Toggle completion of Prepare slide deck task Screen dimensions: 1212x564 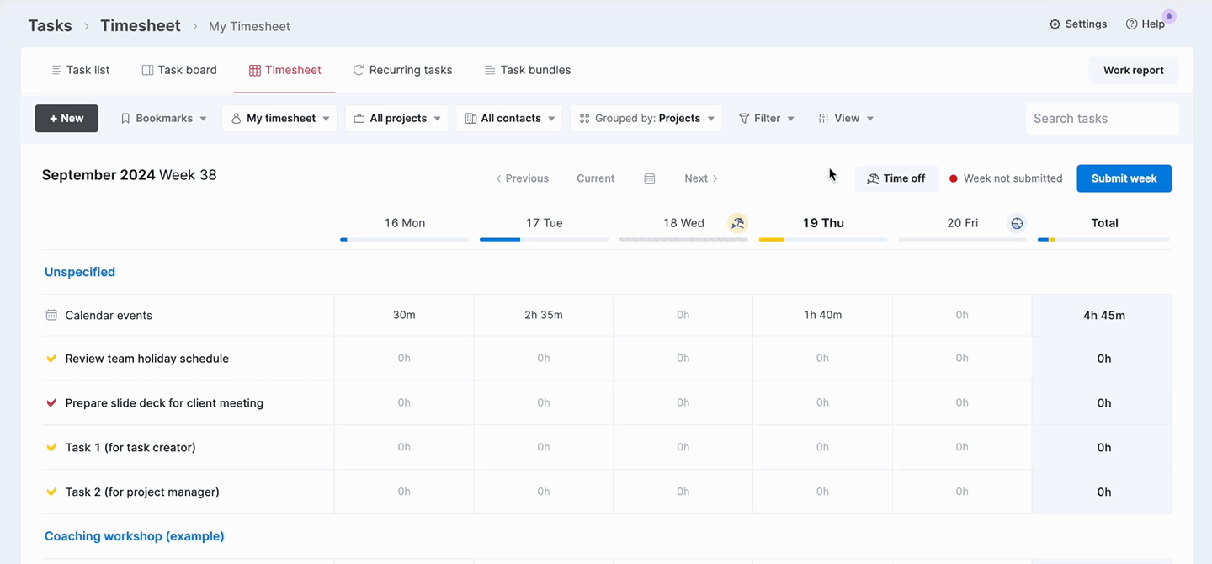51,403
